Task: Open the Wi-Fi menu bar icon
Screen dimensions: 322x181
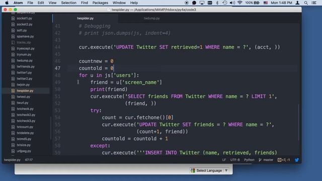Action: click(239, 3)
